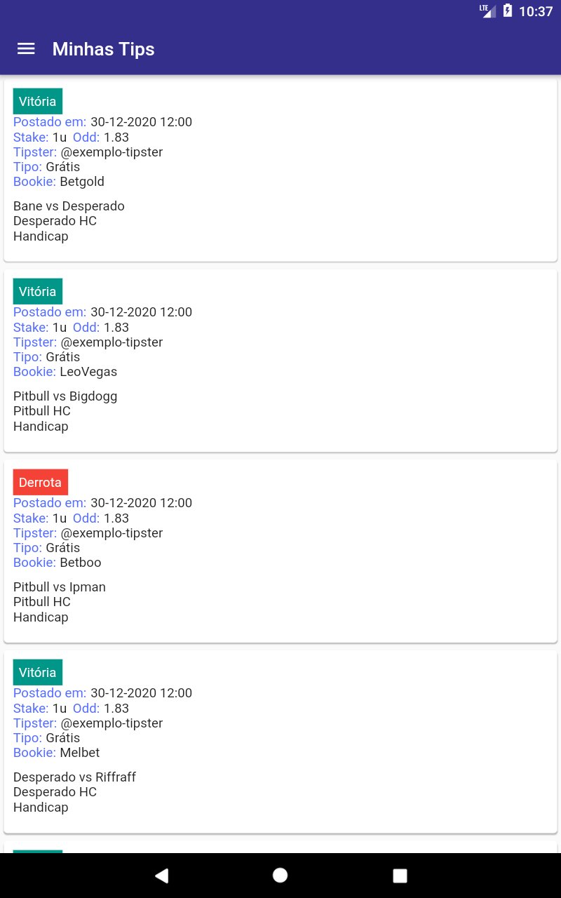Screen dimensions: 561x898
Task: Tap the LTE signal indicator
Action: click(487, 11)
